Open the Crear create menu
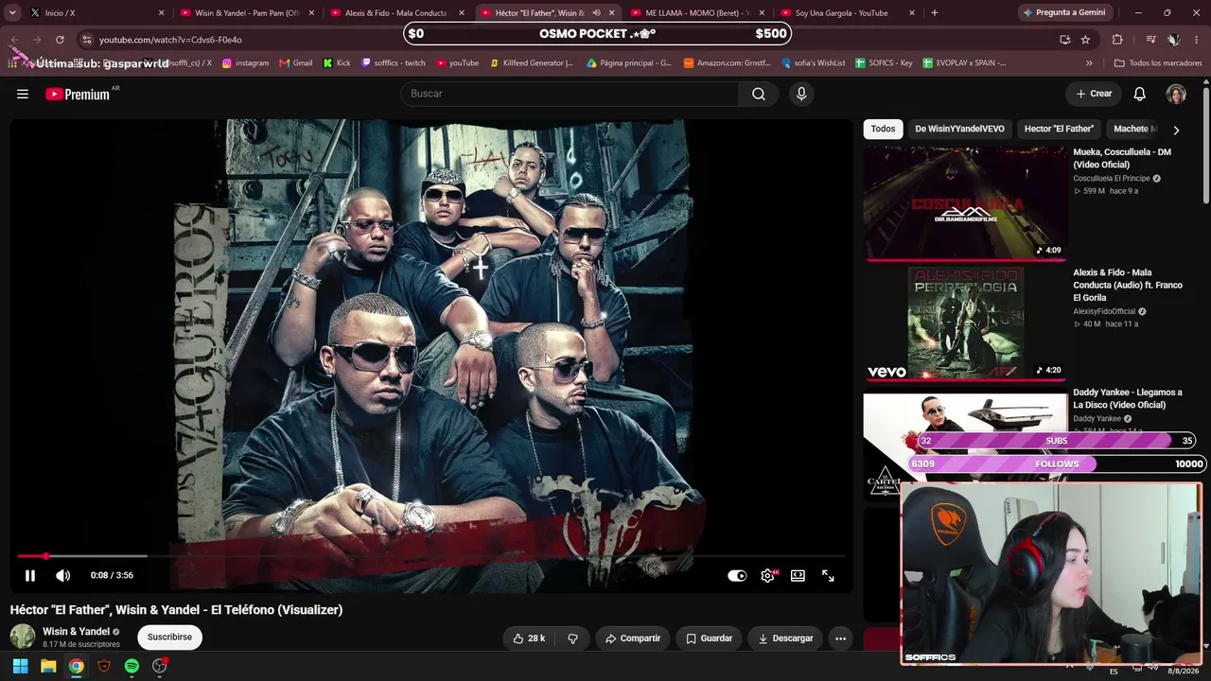Viewport: 1211px width, 681px height. click(x=1094, y=94)
